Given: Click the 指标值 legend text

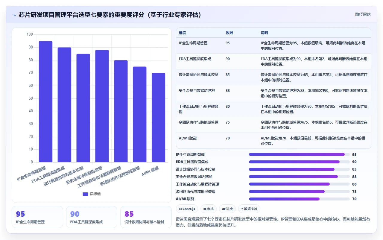Looking at the screenshot, I should (x=95, y=194).
